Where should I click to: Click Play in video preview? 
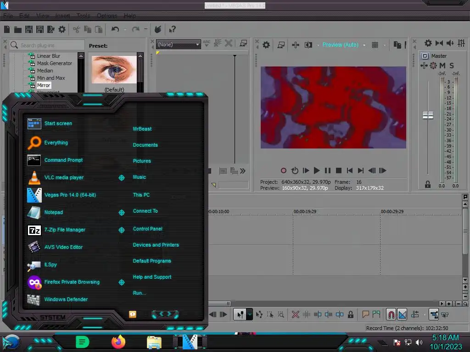tap(317, 170)
